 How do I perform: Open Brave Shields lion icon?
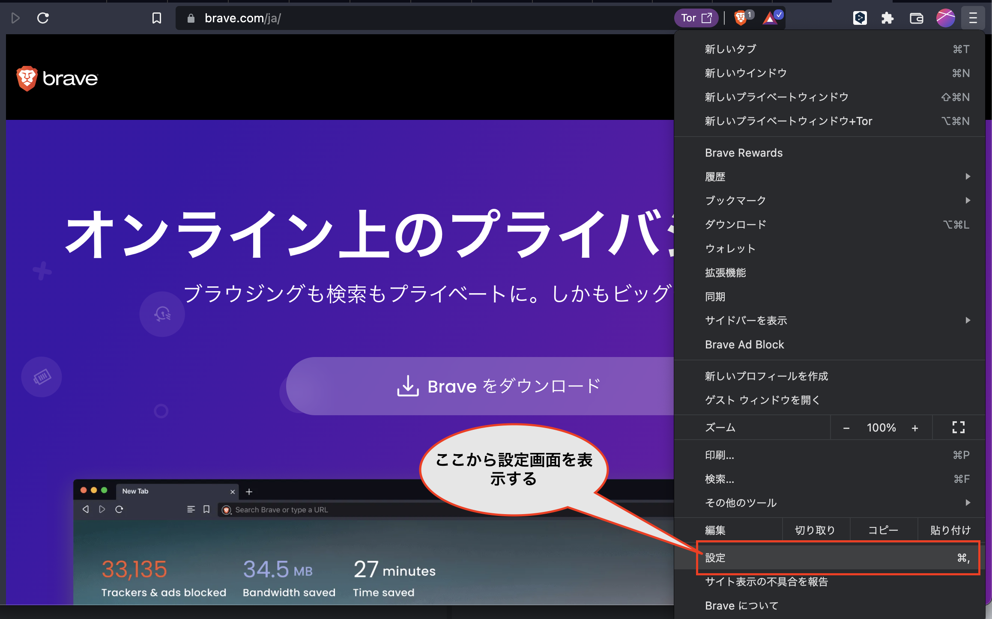tap(740, 18)
